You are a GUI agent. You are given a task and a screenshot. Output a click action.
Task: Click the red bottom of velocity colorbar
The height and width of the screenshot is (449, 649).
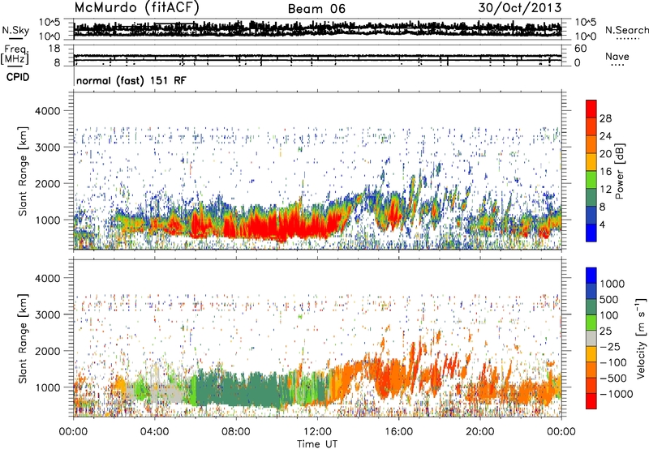(591, 401)
